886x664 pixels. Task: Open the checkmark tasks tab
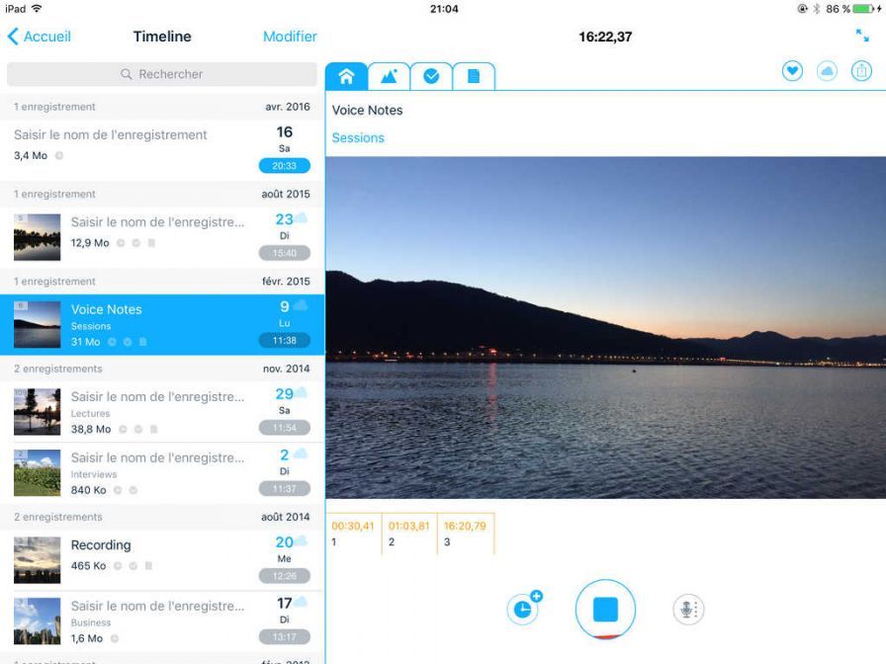point(431,76)
